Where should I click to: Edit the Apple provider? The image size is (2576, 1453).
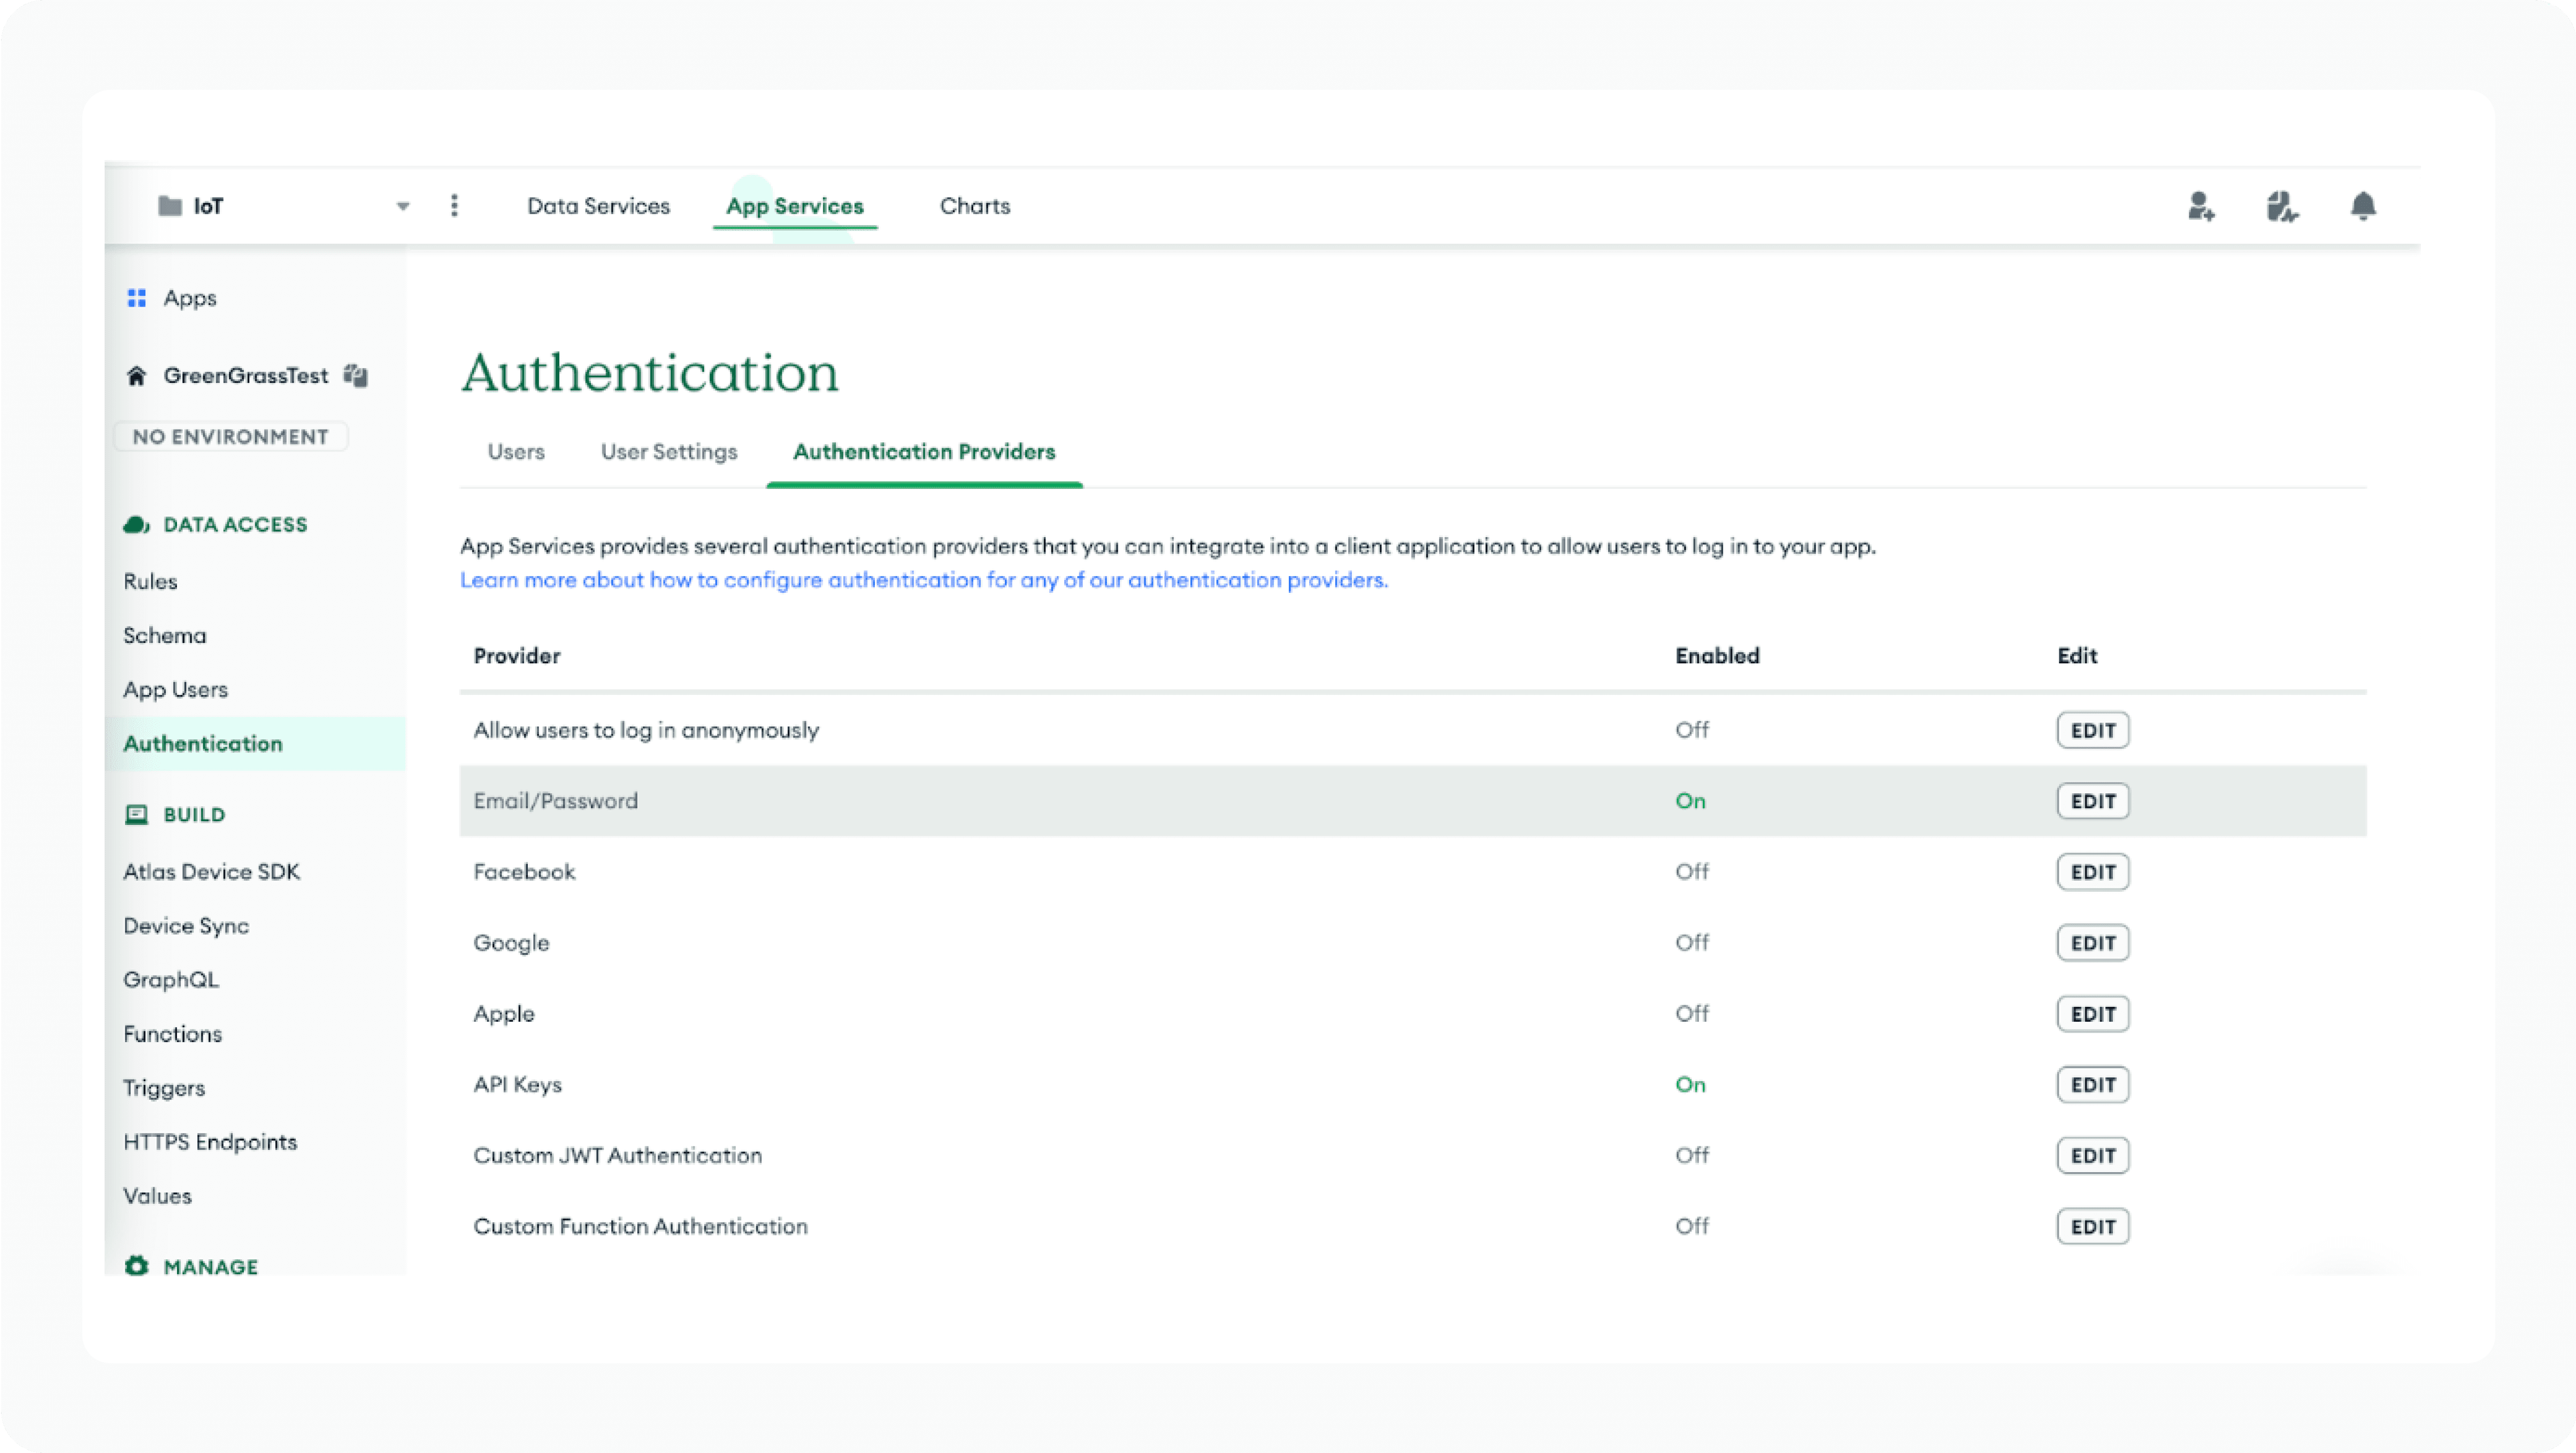point(2093,1015)
